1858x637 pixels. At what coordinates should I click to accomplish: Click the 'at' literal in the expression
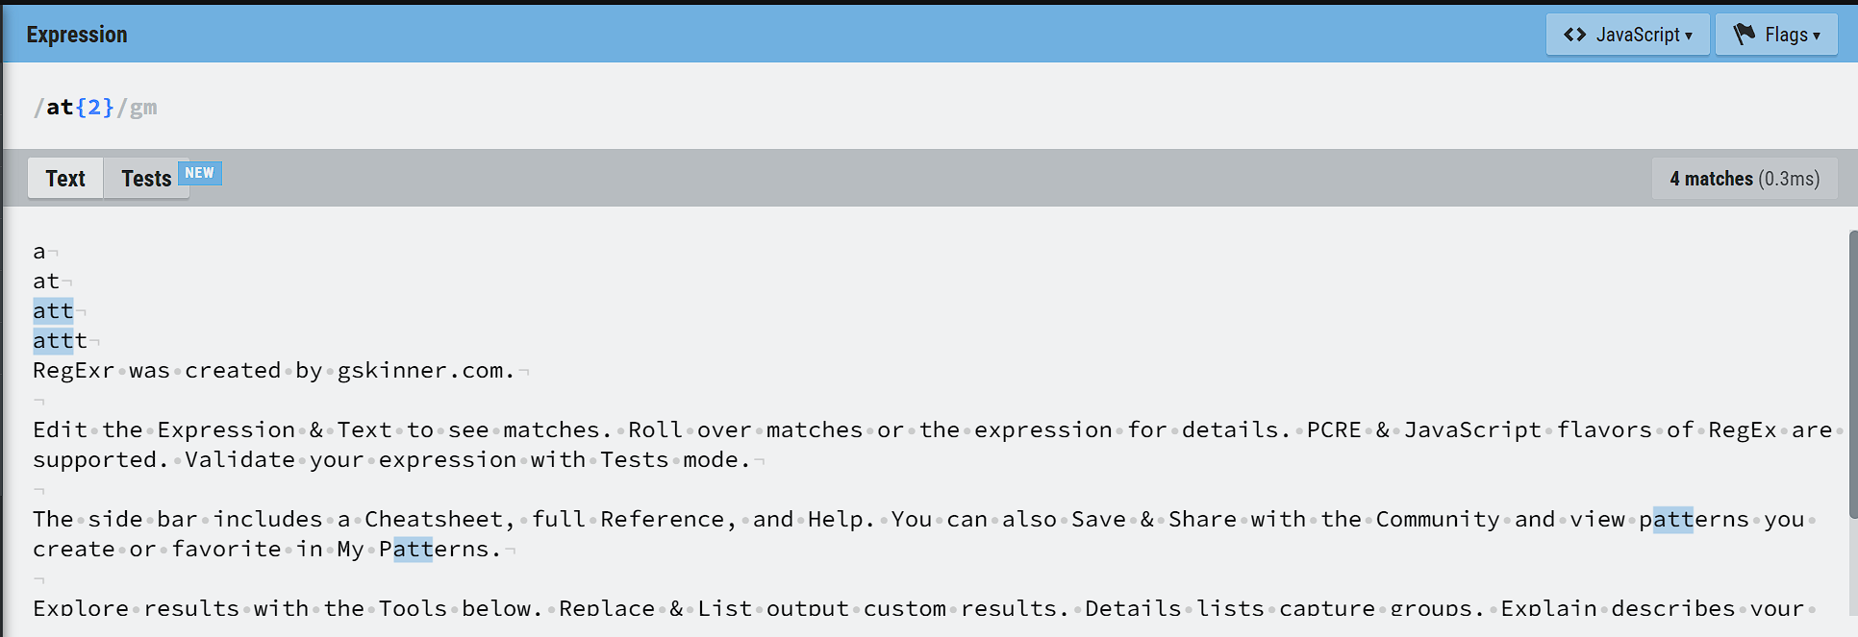60,108
